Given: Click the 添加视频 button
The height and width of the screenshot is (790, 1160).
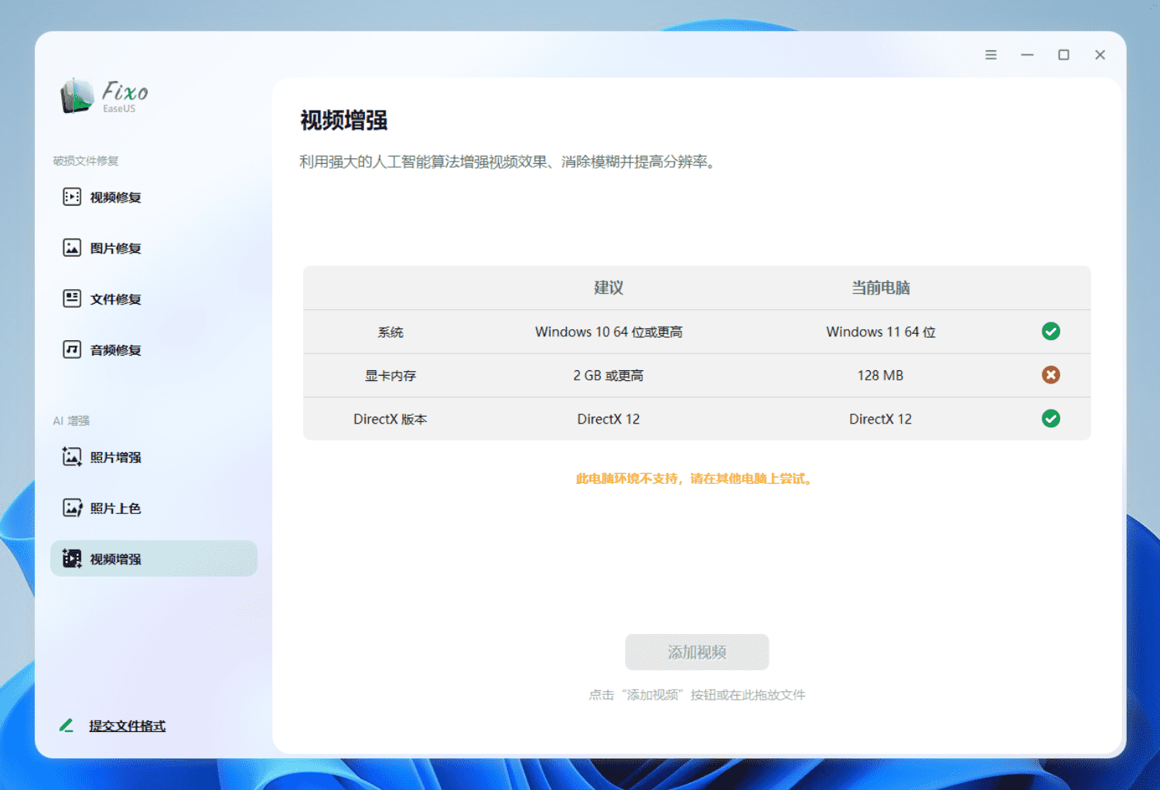Looking at the screenshot, I should (x=696, y=652).
